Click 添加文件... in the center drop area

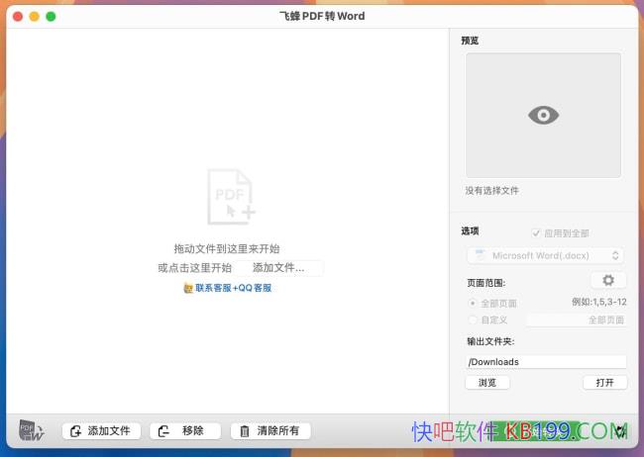coord(279,267)
